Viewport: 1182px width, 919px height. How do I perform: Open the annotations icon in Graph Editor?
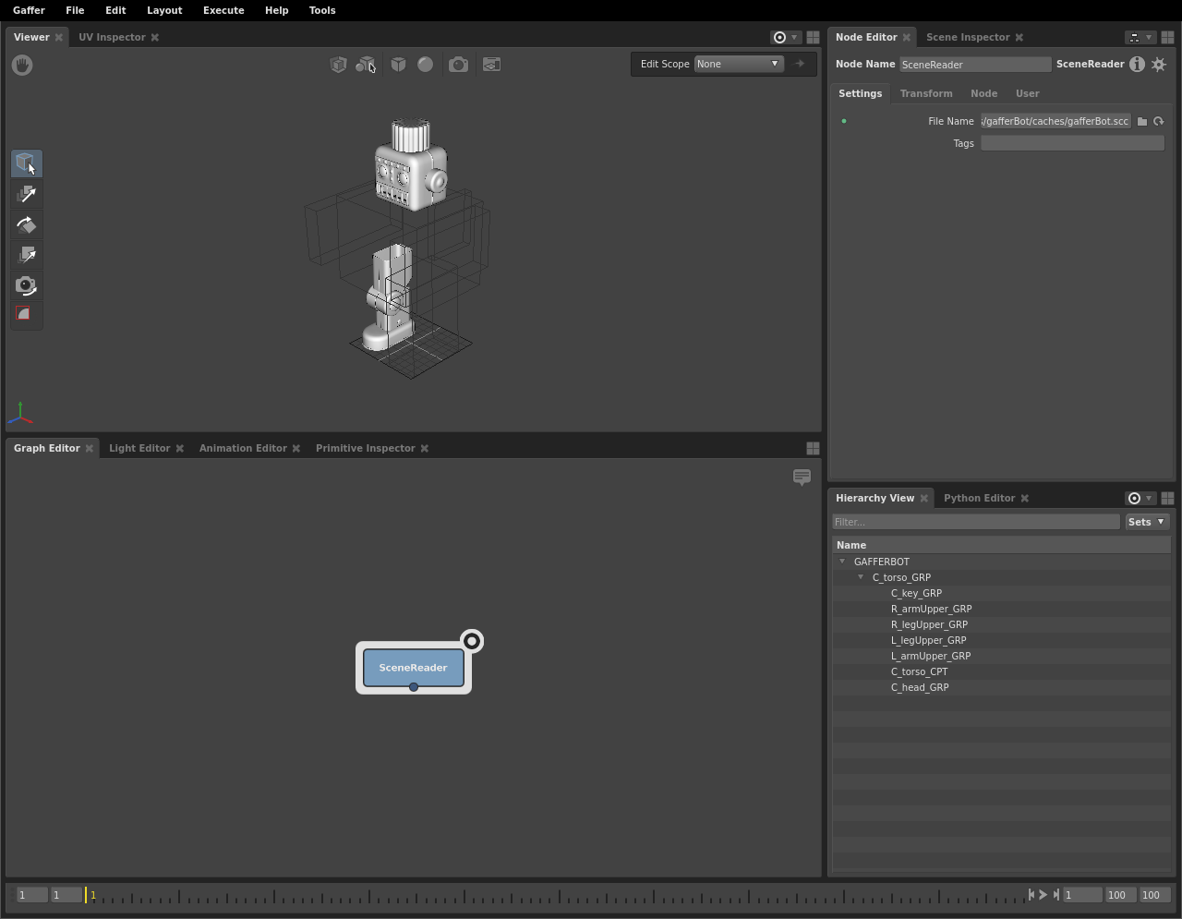click(x=802, y=478)
